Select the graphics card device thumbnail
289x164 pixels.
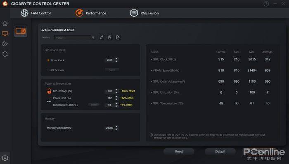[21, 31]
